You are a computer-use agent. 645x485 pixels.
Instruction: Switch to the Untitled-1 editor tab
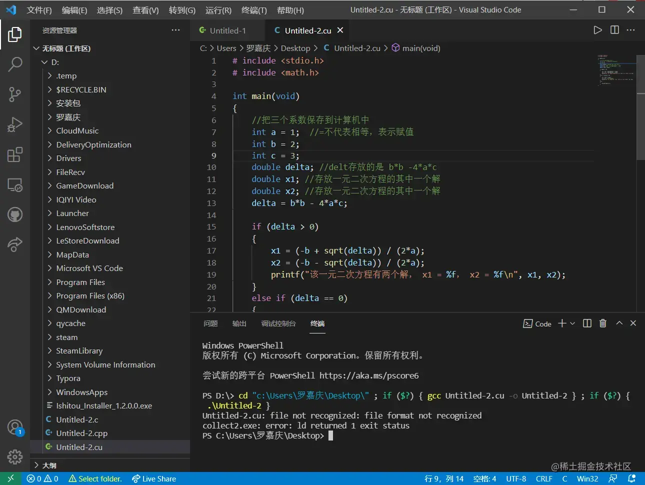click(x=227, y=30)
